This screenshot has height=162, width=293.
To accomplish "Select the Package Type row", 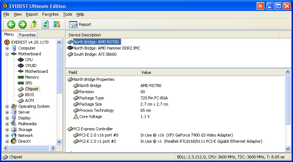I will [175, 98].
